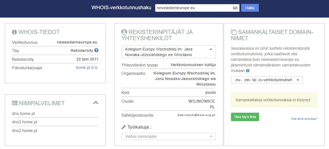
Task: Open the home.pl S.A. registrar link
Action: [x=87, y=68]
